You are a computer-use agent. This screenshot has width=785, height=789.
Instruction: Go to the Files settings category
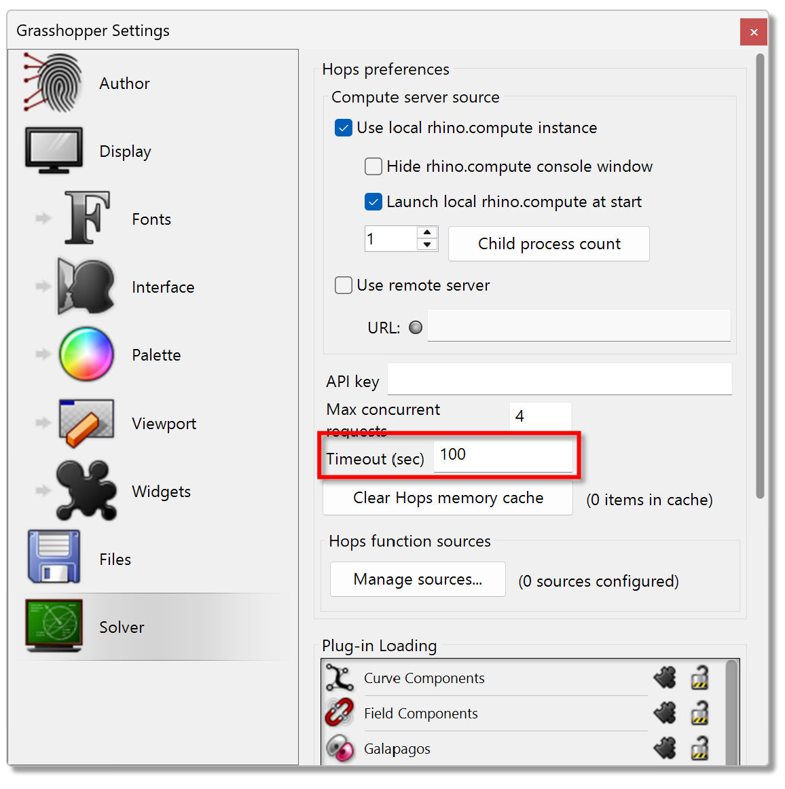[x=115, y=559]
